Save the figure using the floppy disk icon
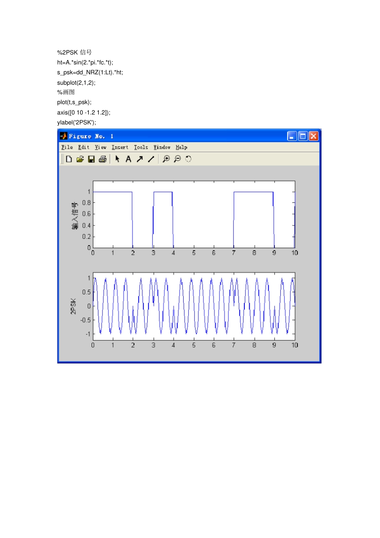 point(91,159)
